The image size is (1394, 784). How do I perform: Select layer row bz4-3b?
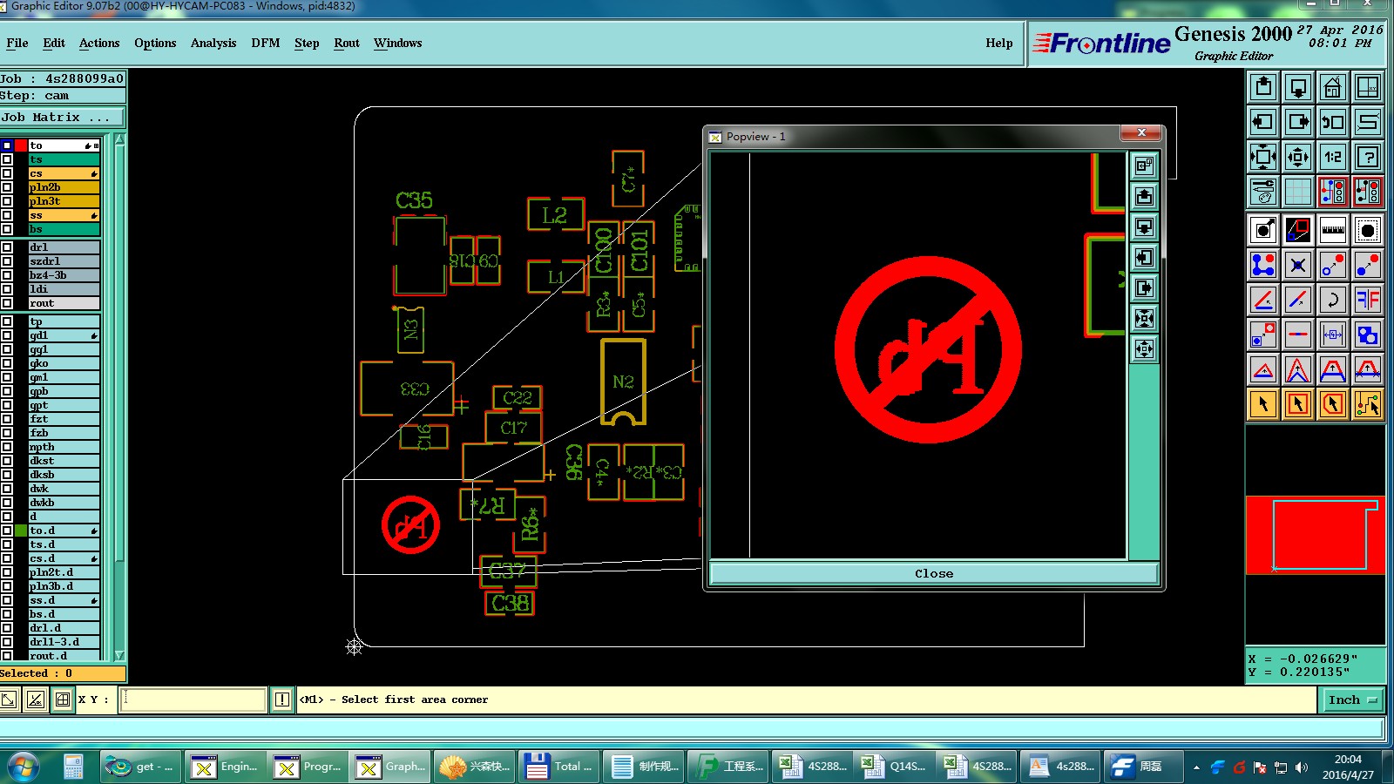point(64,275)
